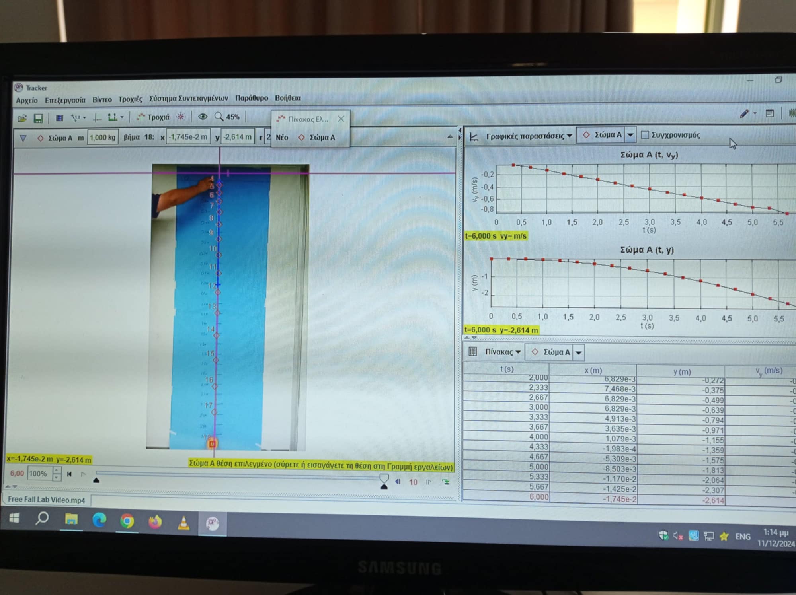
Task: Open the Γραφικές παραστάσεις dropdown
Action: point(529,136)
